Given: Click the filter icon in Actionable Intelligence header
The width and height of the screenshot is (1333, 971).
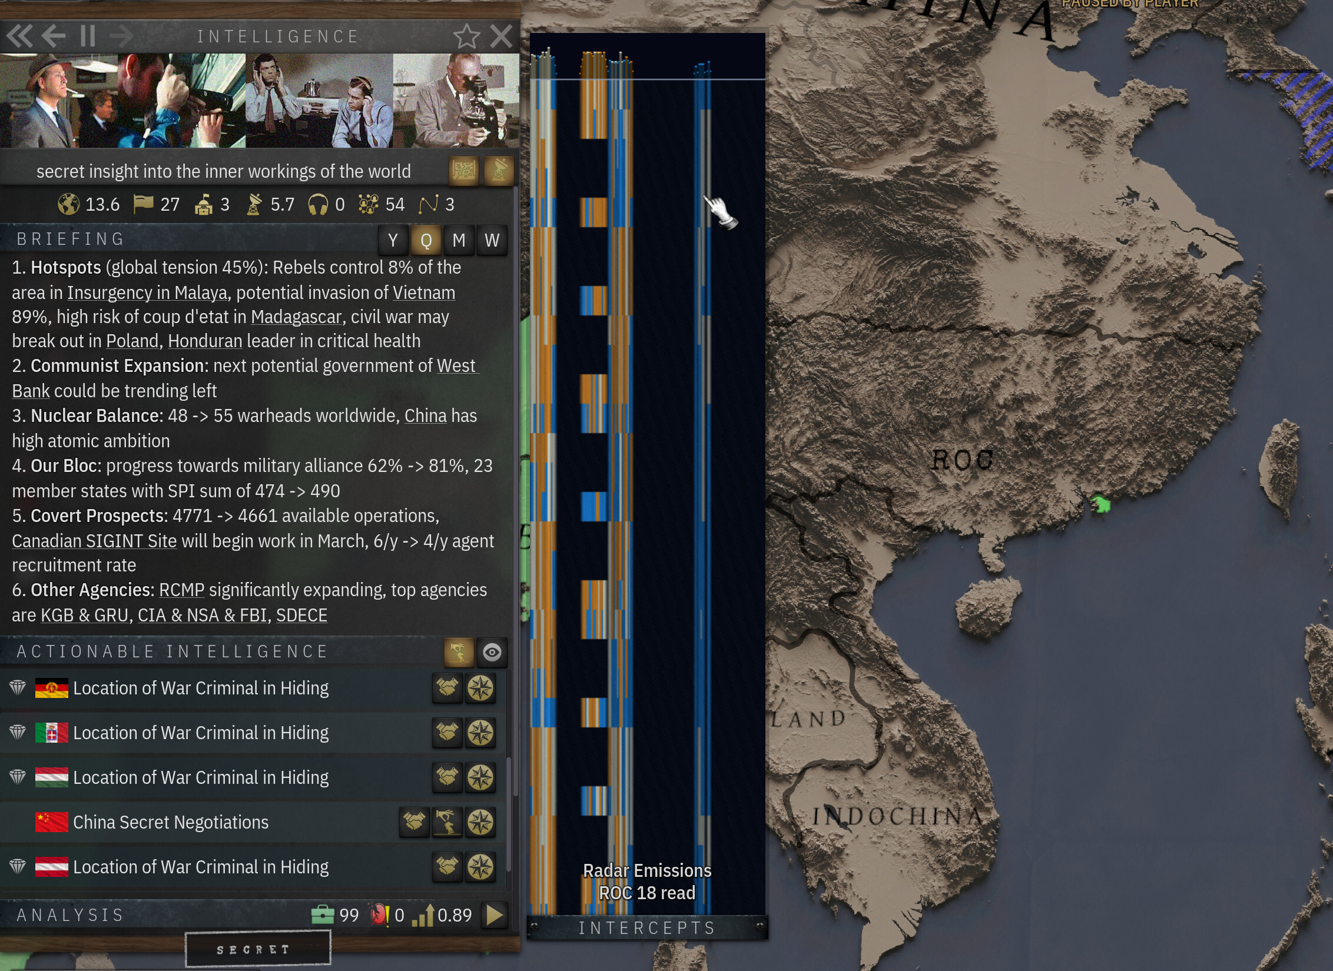Looking at the screenshot, I should (x=459, y=652).
